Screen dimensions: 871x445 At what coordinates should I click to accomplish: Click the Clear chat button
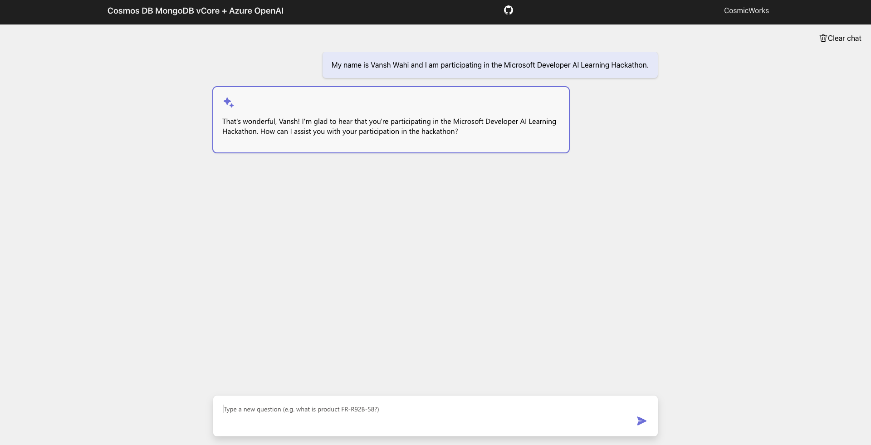pyautogui.click(x=840, y=38)
